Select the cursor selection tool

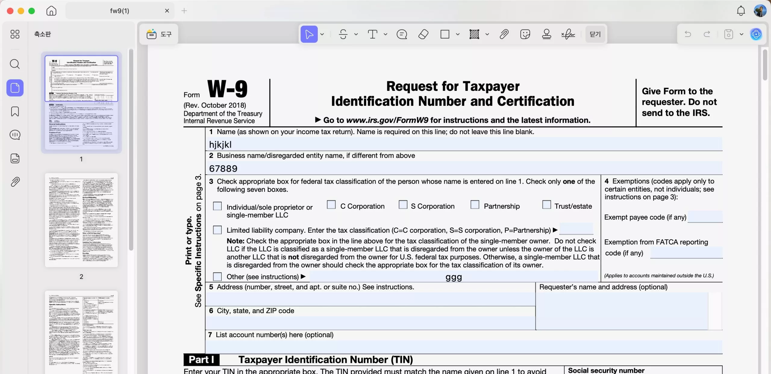coord(309,34)
